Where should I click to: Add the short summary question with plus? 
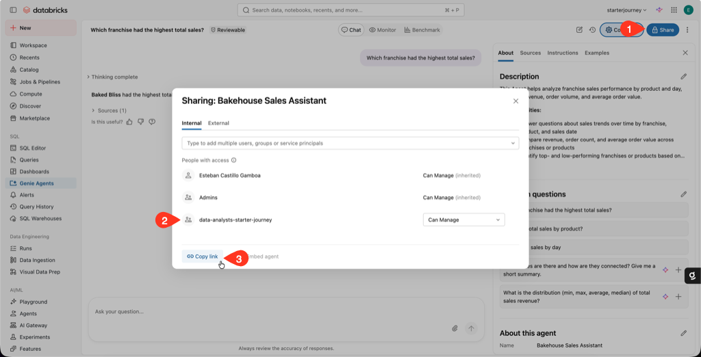click(x=678, y=270)
